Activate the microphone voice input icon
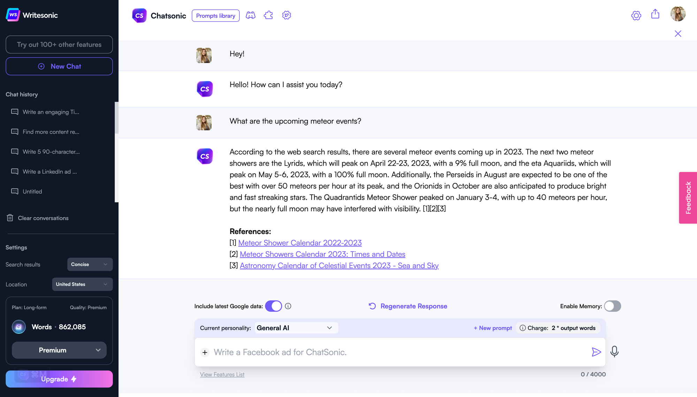This screenshot has width=697, height=397. pos(614,352)
